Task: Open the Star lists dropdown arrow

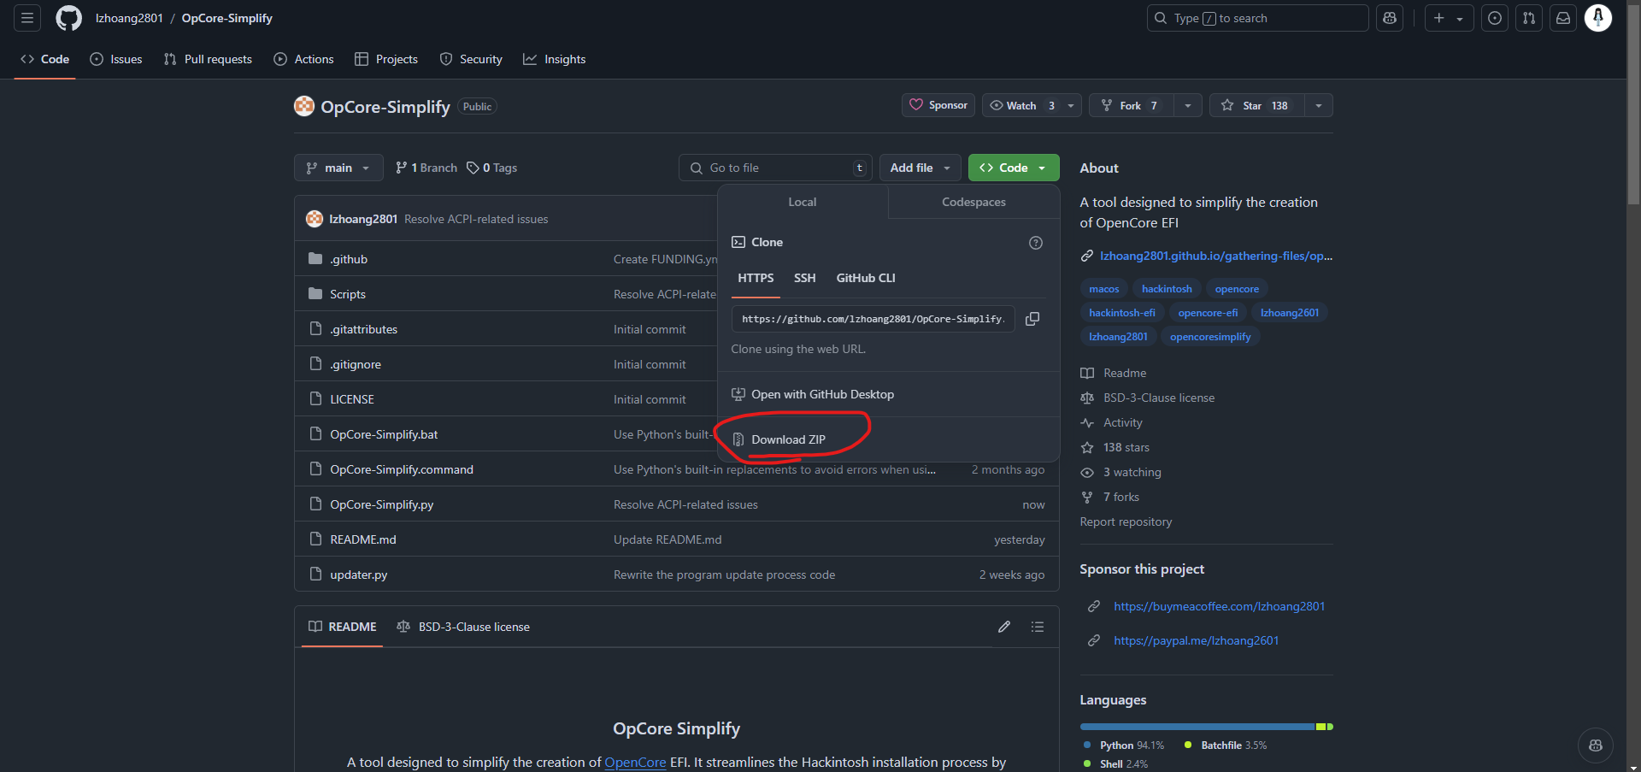Action: coord(1319,105)
